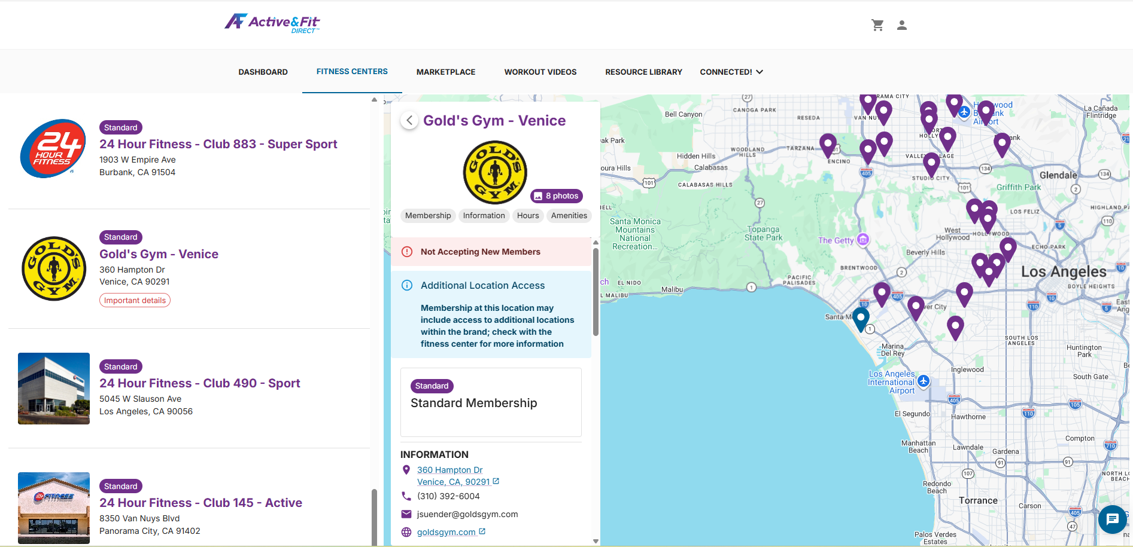Jump to the Hours section chip
The height and width of the screenshot is (547, 1133).
(x=528, y=216)
